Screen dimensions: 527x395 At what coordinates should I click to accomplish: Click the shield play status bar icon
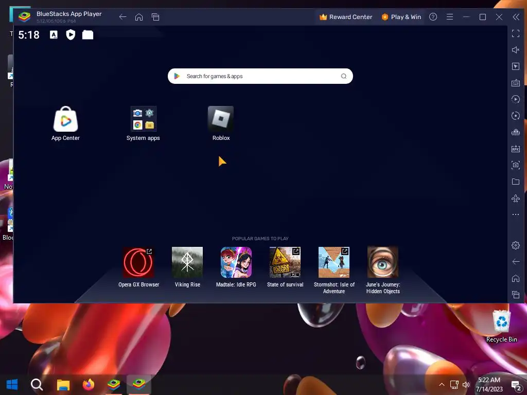click(x=71, y=34)
